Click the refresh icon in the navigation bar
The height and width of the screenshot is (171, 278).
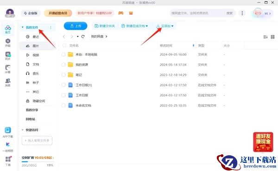[x=83, y=37]
